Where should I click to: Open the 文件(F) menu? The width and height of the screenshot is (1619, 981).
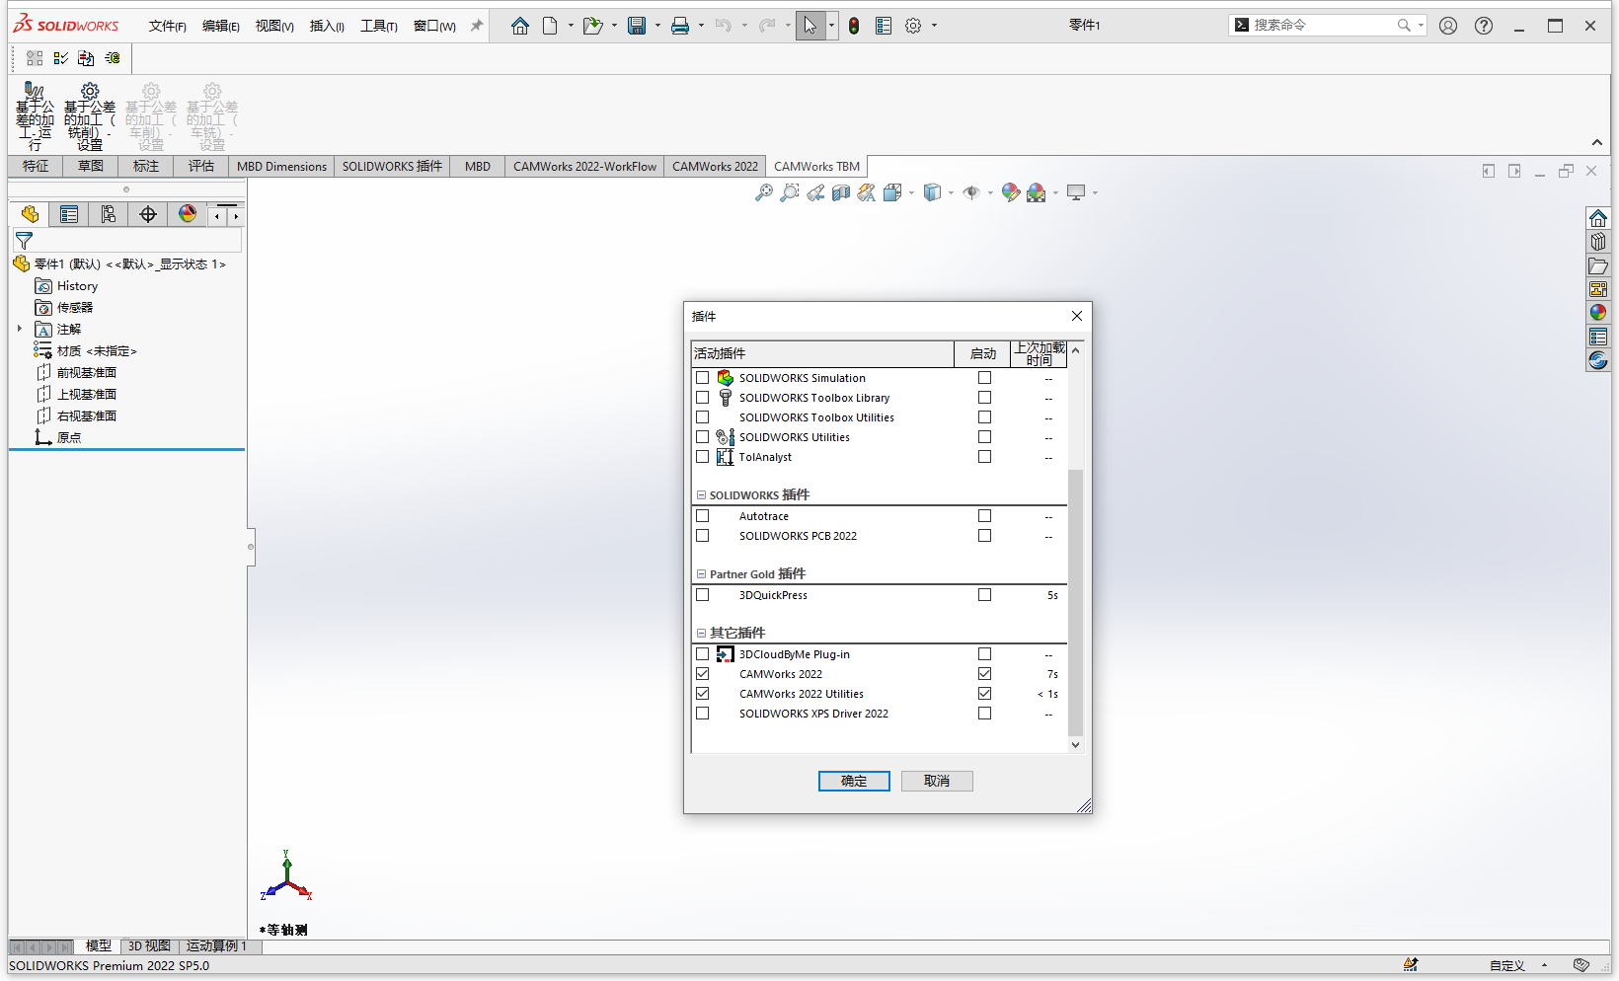pos(167,27)
